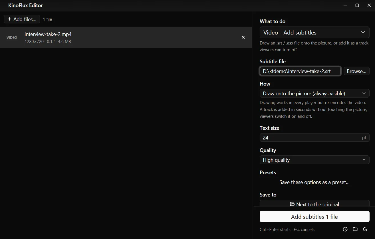375x239 pixels.
Task: Maximize the KinoFlux Editor window
Action: click(357, 5)
